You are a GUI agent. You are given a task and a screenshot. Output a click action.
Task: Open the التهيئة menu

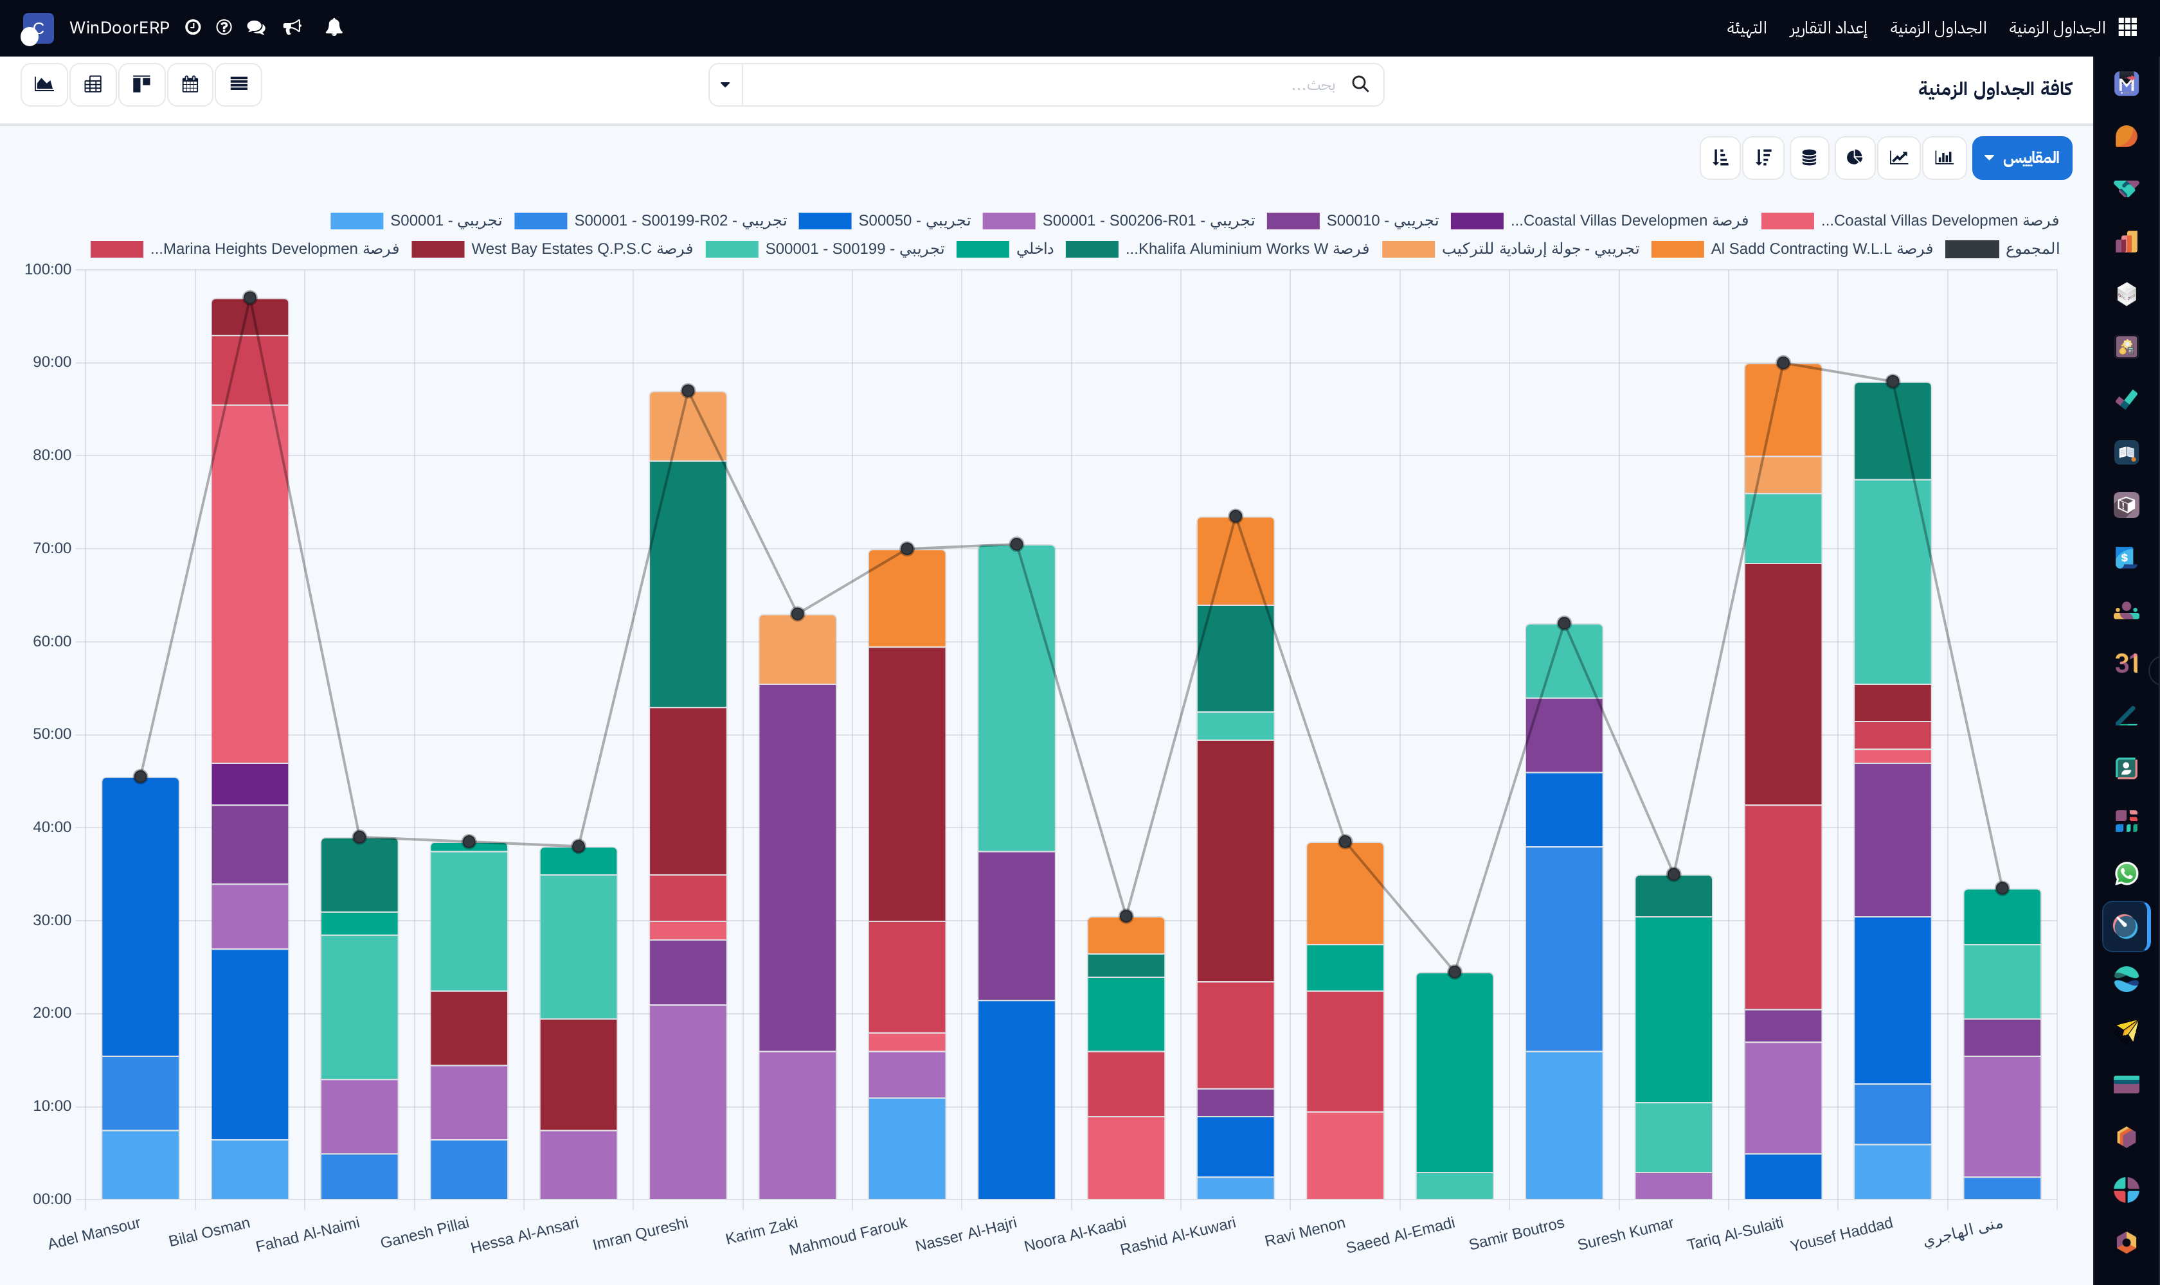1746,28
